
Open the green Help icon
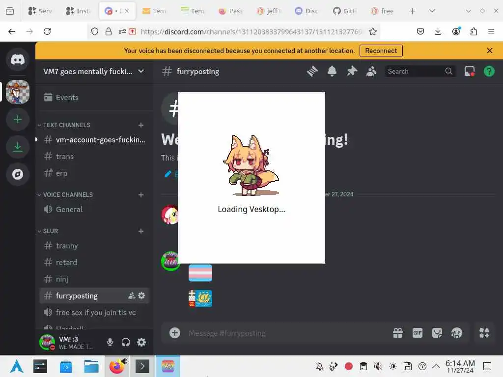[x=489, y=71]
